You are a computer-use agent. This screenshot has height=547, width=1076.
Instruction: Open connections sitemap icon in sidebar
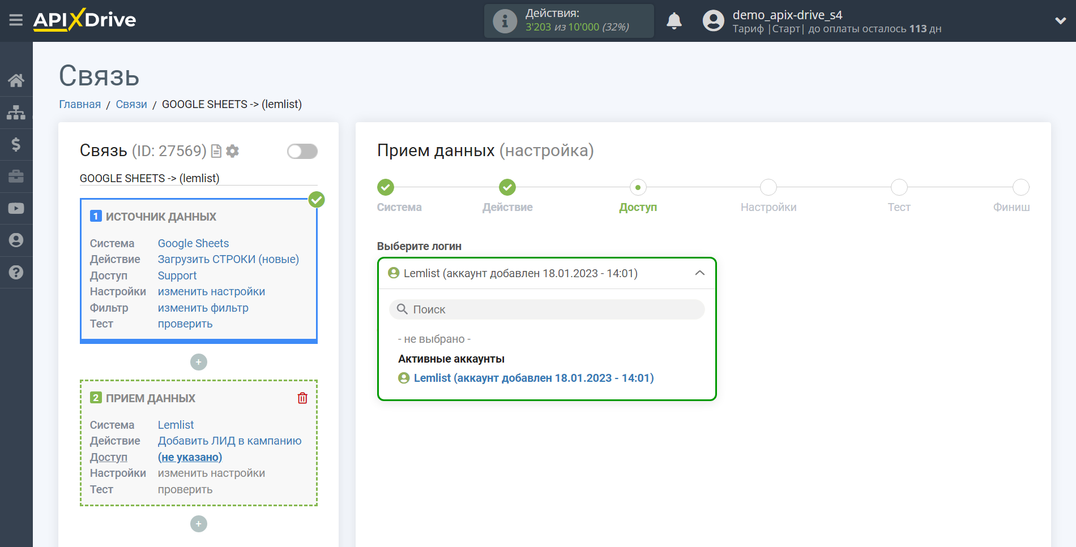point(16,113)
